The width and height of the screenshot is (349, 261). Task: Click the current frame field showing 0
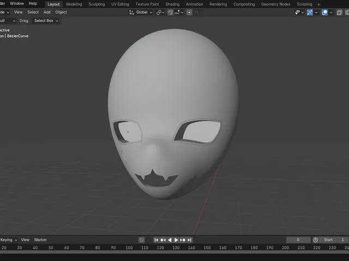298,240
